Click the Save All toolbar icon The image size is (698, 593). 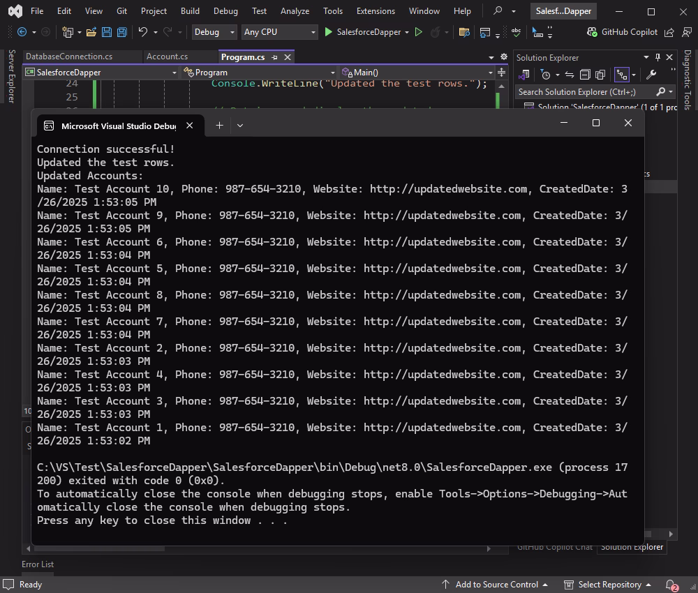(122, 32)
